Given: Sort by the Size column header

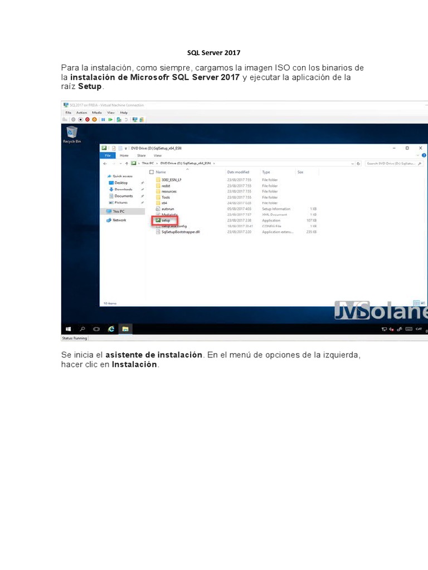Looking at the screenshot, I should pyautogui.click(x=300, y=172).
